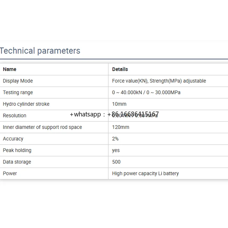Select the yes value for Peak holding
The width and height of the screenshot is (228, 228).
coord(116,150)
